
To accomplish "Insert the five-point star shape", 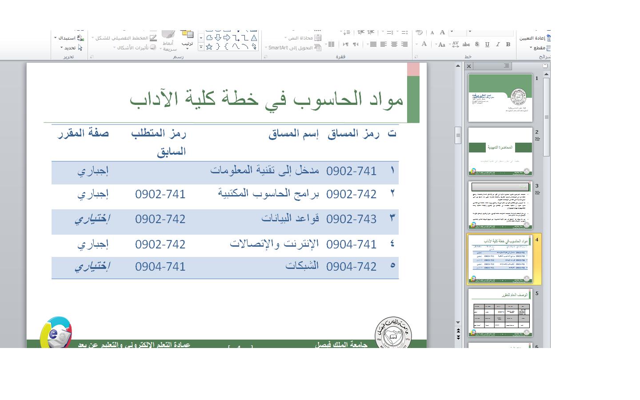I will click(x=209, y=46).
